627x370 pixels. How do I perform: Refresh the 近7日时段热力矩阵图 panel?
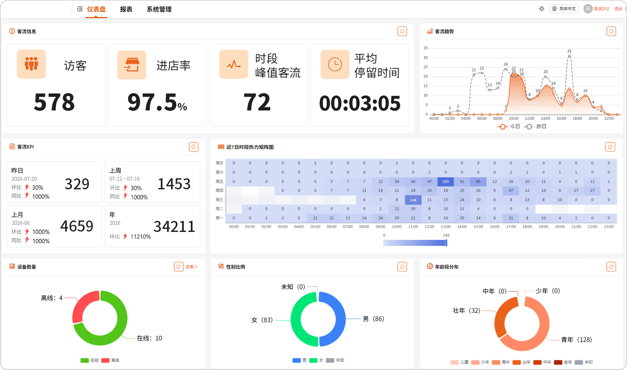(610, 147)
